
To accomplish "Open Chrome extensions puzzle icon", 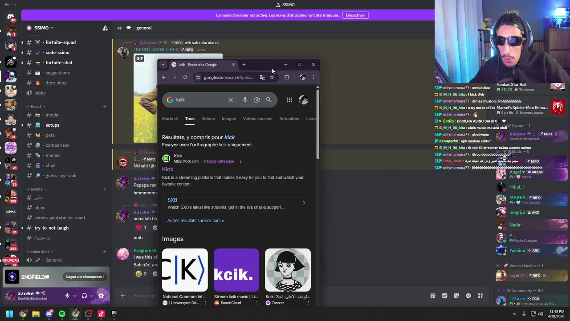I will pyautogui.click(x=287, y=77).
